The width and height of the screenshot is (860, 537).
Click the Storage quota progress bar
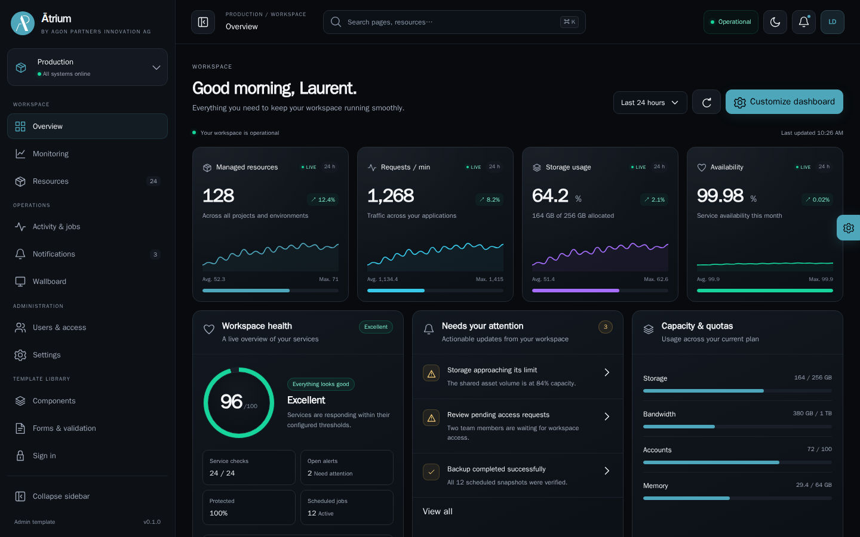point(738,391)
